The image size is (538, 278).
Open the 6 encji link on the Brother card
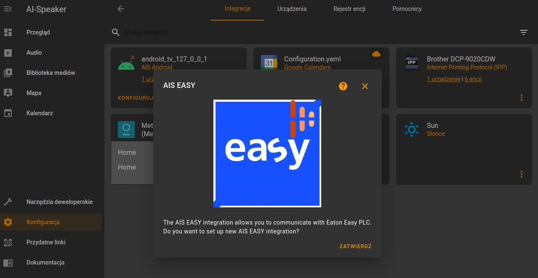click(x=473, y=79)
